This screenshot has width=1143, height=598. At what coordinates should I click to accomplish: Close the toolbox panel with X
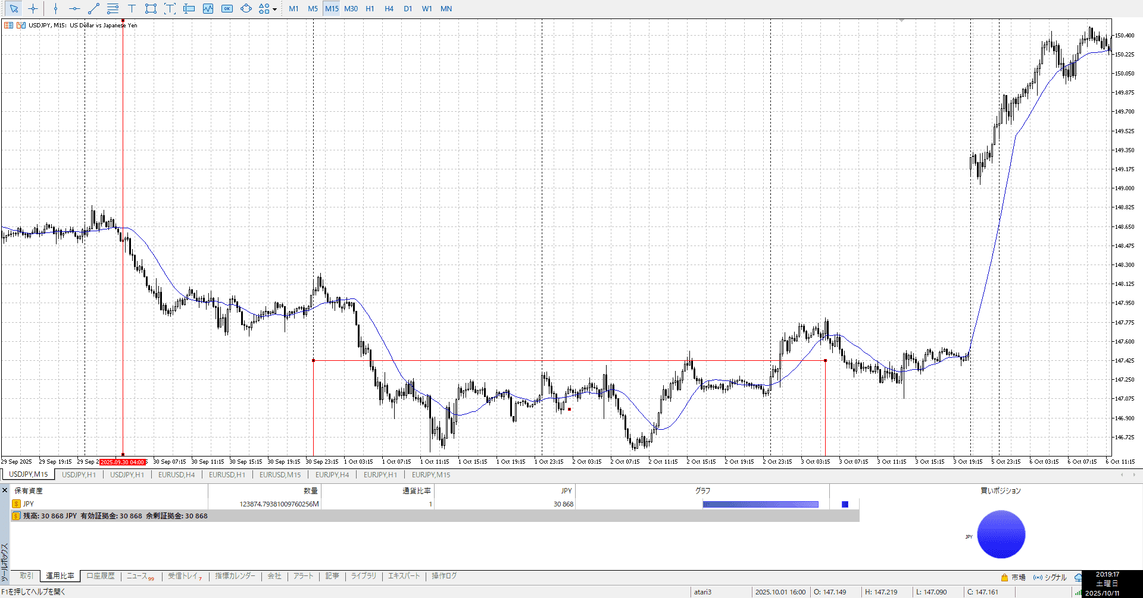[x=5, y=490]
